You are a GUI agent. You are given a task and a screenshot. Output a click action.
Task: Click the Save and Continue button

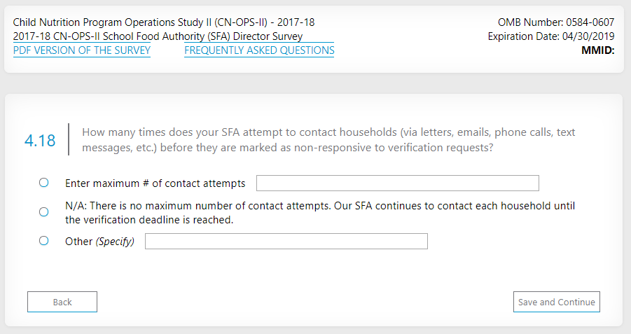pyautogui.click(x=556, y=302)
